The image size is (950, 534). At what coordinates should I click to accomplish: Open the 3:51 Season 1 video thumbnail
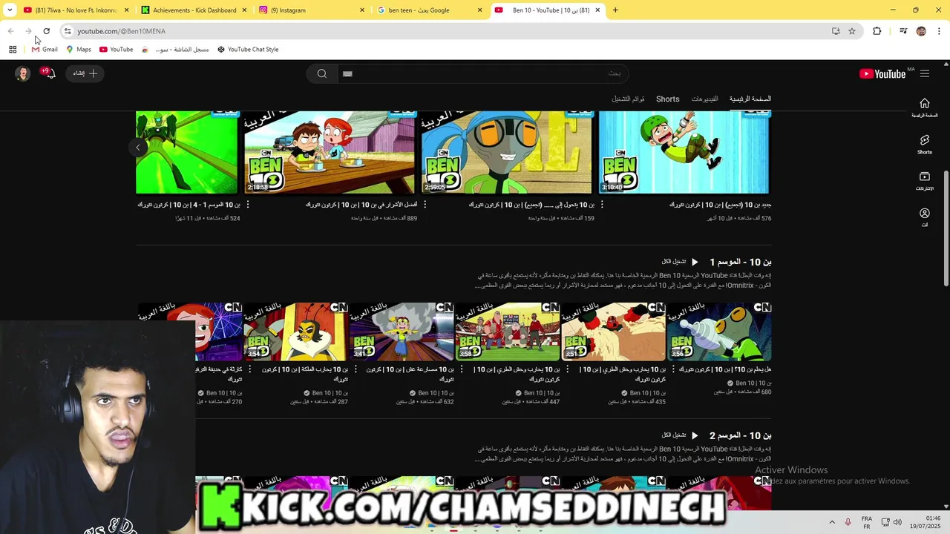tap(613, 332)
